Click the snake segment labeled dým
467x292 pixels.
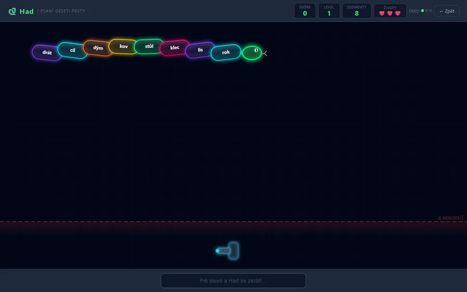tap(98, 48)
